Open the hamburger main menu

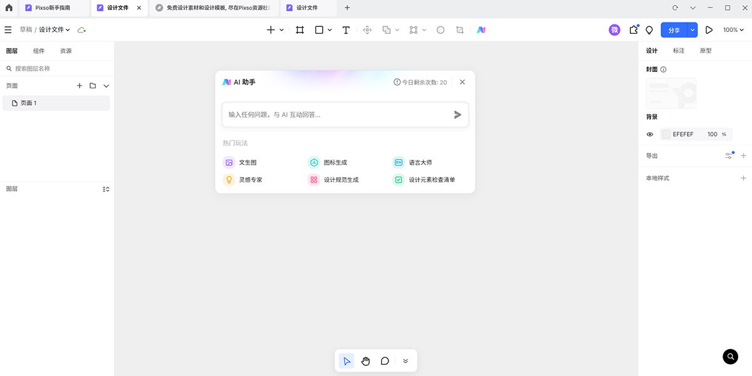click(8, 29)
